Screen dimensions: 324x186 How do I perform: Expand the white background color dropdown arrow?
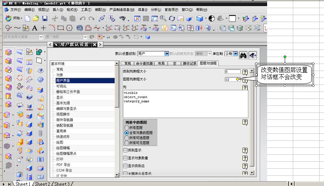(239, 19)
